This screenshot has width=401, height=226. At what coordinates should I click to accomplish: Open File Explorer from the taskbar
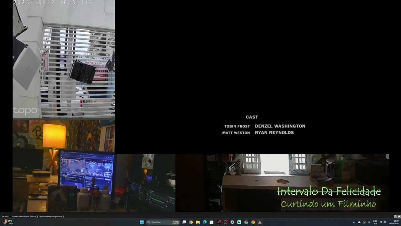click(x=198, y=222)
